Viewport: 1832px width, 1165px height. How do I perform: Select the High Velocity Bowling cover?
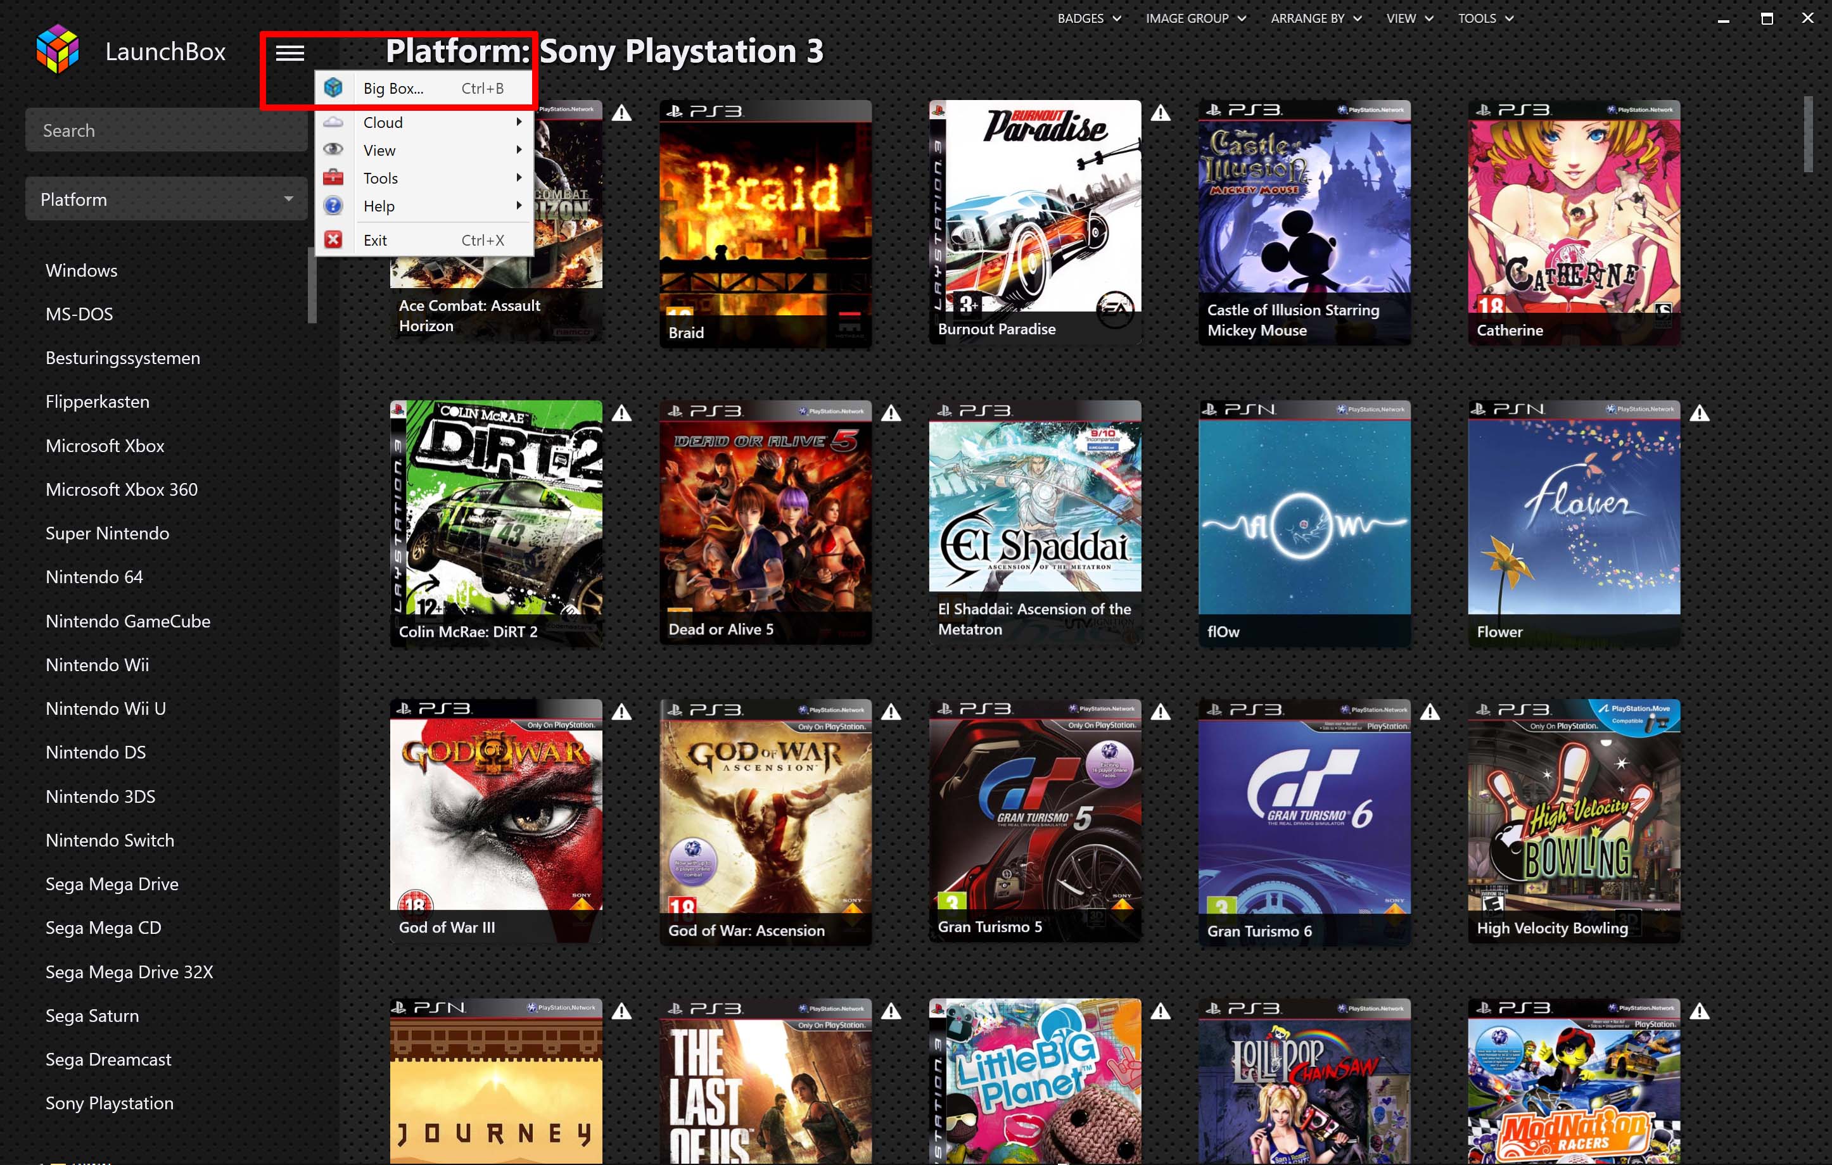[x=1574, y=821]
